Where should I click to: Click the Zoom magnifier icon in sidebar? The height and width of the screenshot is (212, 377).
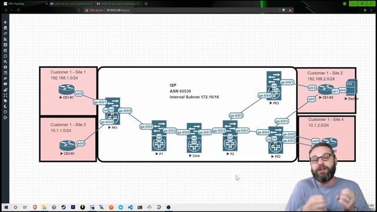click(x=5, y=62)
